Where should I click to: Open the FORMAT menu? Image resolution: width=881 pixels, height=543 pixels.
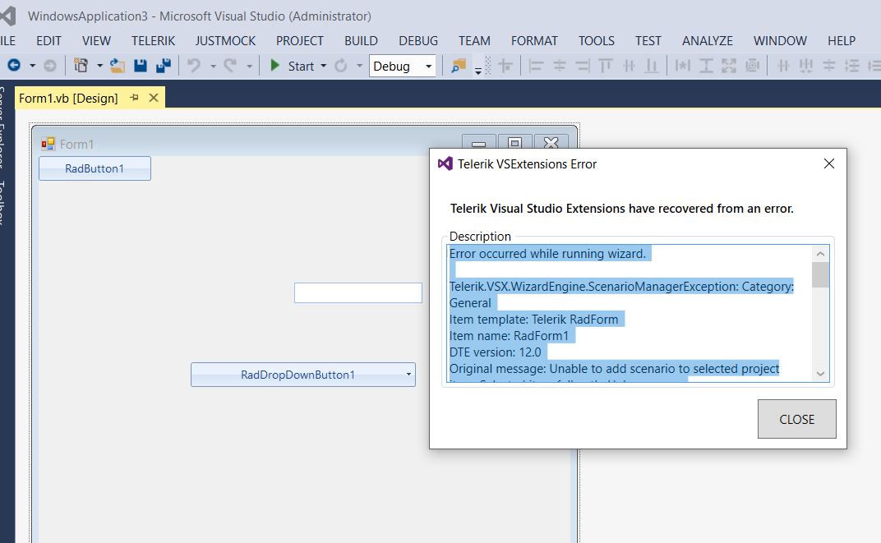(x=534, y=41)
